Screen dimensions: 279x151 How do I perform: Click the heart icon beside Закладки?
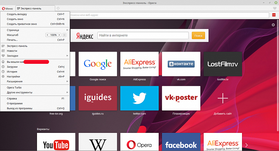(3, 56)
